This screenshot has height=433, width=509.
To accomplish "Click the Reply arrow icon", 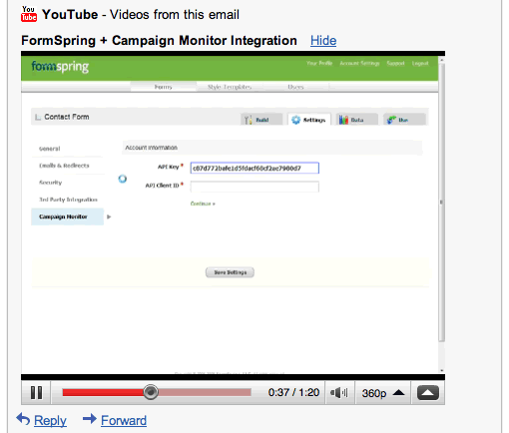I will click(x=23, y=419).
